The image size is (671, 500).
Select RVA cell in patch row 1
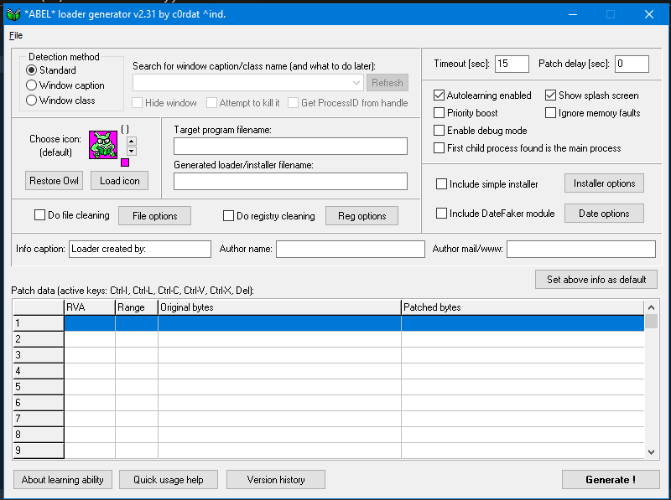pyautogui.click(x=90, y=323)
